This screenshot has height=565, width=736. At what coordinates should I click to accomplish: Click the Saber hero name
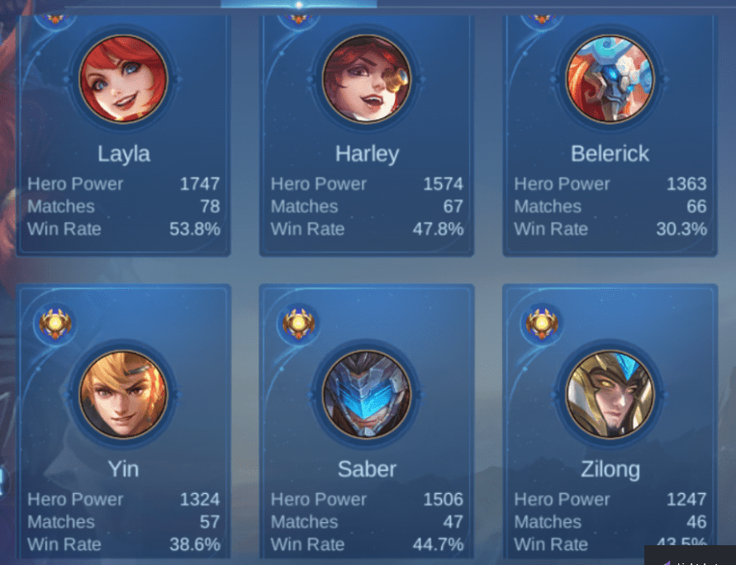coord(367,470)
